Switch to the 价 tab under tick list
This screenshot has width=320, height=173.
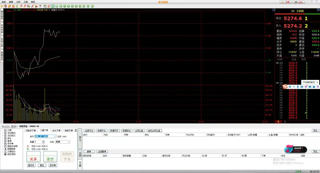pos(285,122)
